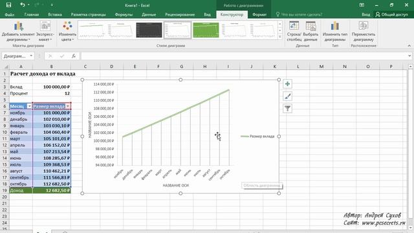Open the Quick Access Toolbar customize dropdown
The image size is (414, 233).
coord(52,5)
